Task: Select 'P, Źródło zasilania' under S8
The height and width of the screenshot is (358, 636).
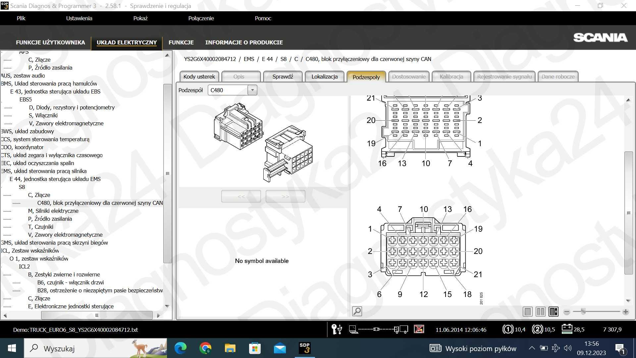Action: point(50,219)
